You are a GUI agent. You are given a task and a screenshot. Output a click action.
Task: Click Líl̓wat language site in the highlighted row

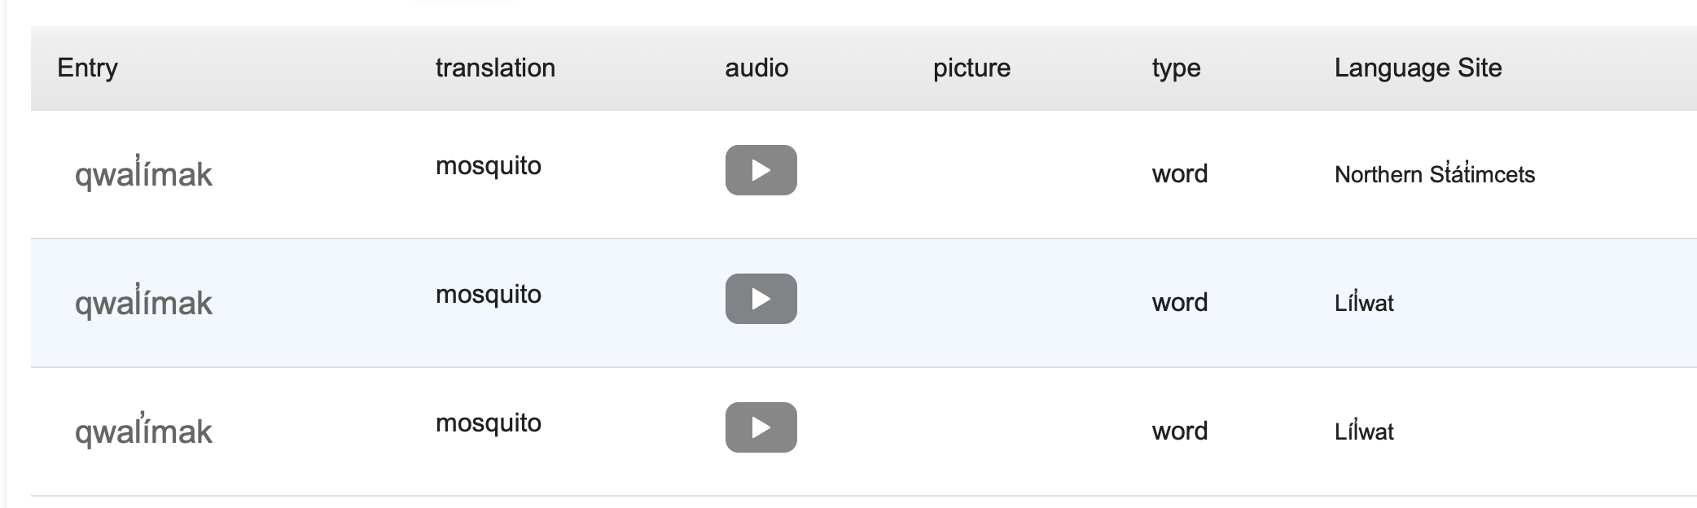click(x=1364, y=303)
